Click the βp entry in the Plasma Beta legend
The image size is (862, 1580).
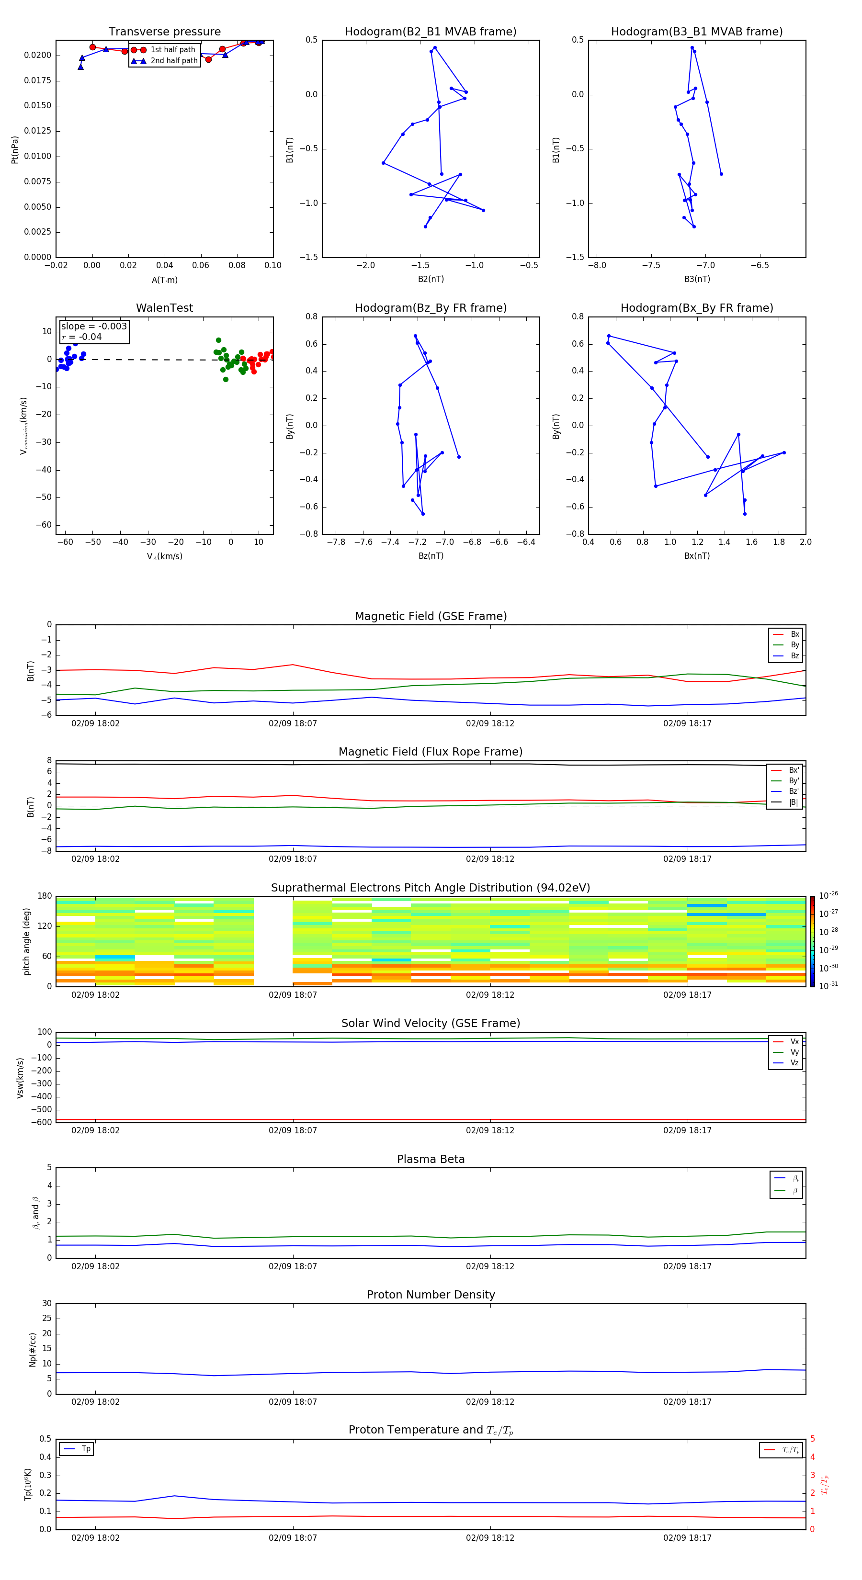pyautogui.click(x=786, y=1178)
